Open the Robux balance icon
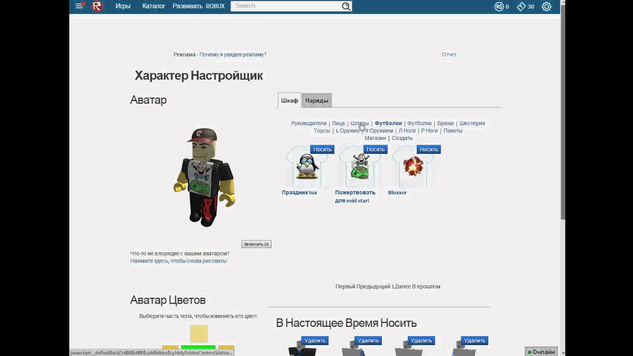The image size is (633, 356). 499,6
